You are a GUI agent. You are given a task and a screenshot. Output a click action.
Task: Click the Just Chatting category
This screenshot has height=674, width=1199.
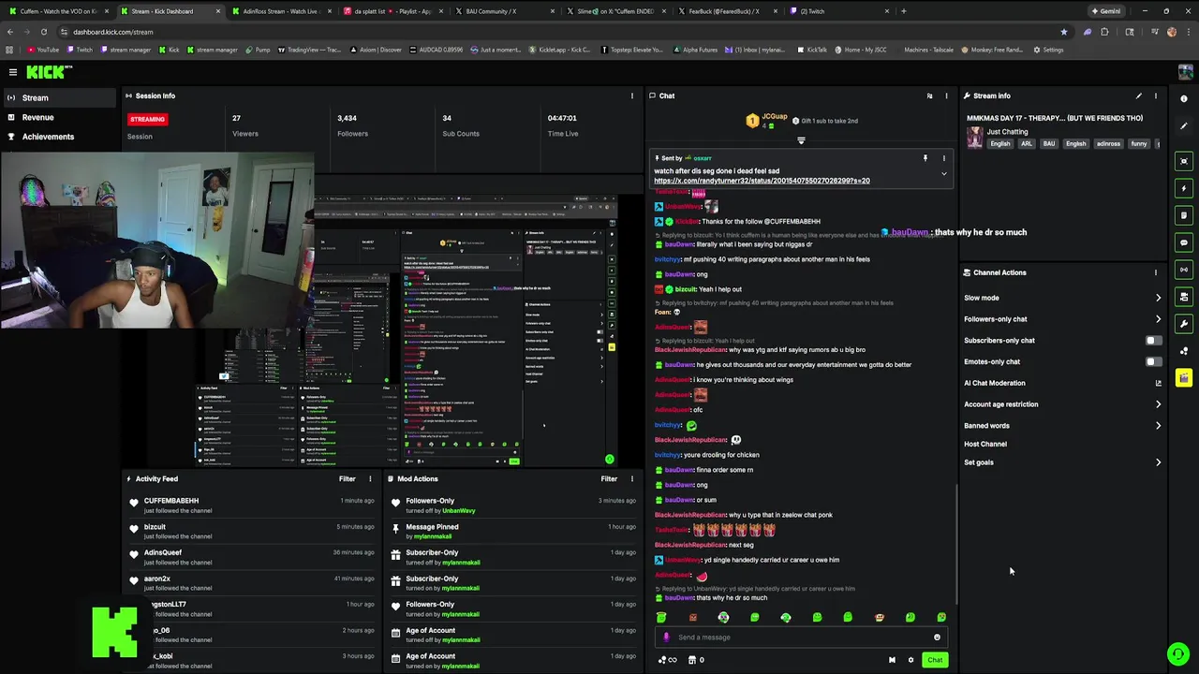[x=1007, y=132]
